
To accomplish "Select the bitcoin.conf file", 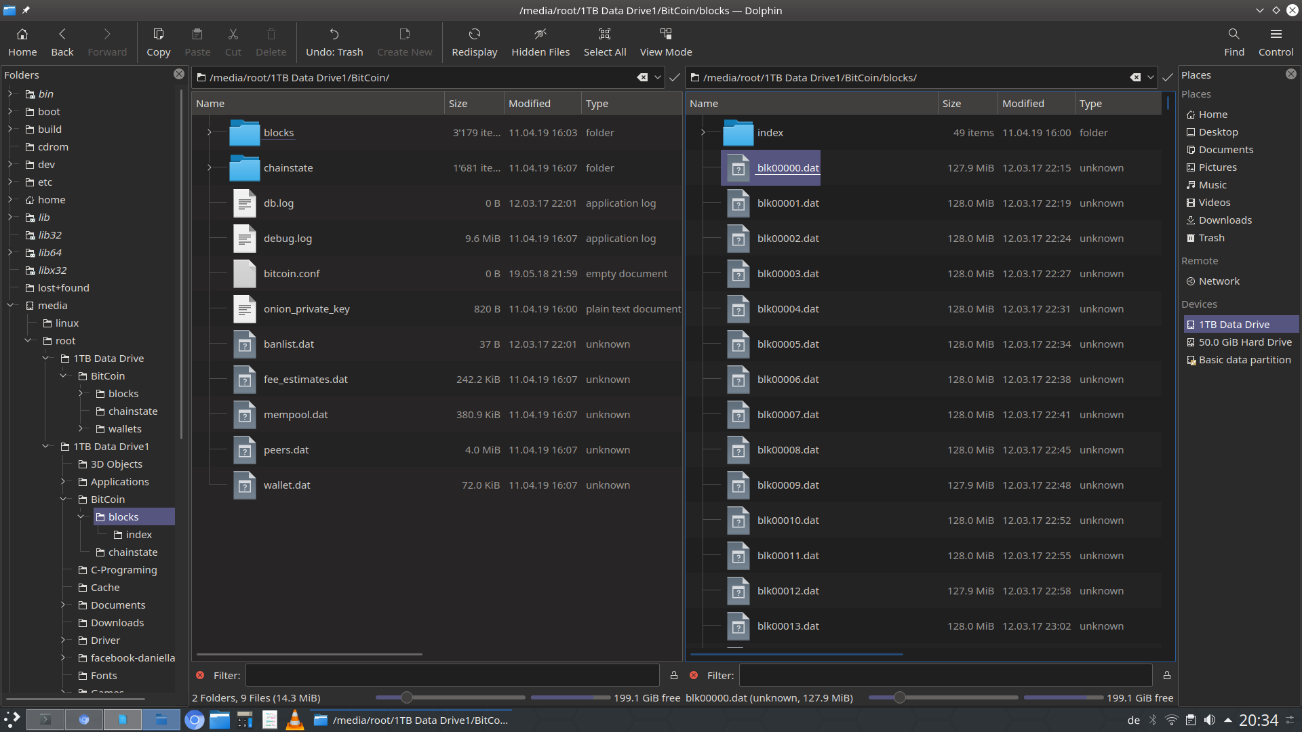I will [291, 273].
